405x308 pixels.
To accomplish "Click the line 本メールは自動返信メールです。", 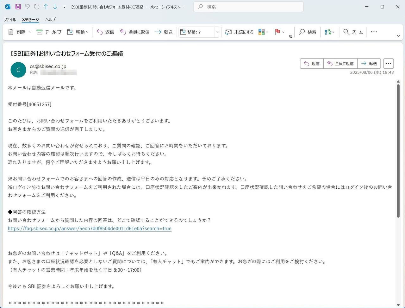I will click(x=43, y=88).
